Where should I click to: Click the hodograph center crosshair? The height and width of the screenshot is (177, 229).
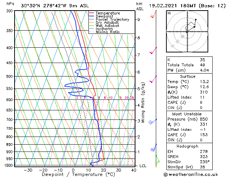[x=187, y=32]
